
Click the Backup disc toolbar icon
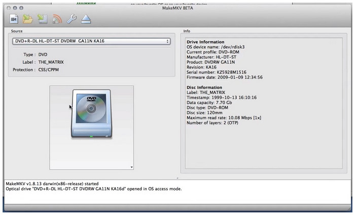coord(42,19)
